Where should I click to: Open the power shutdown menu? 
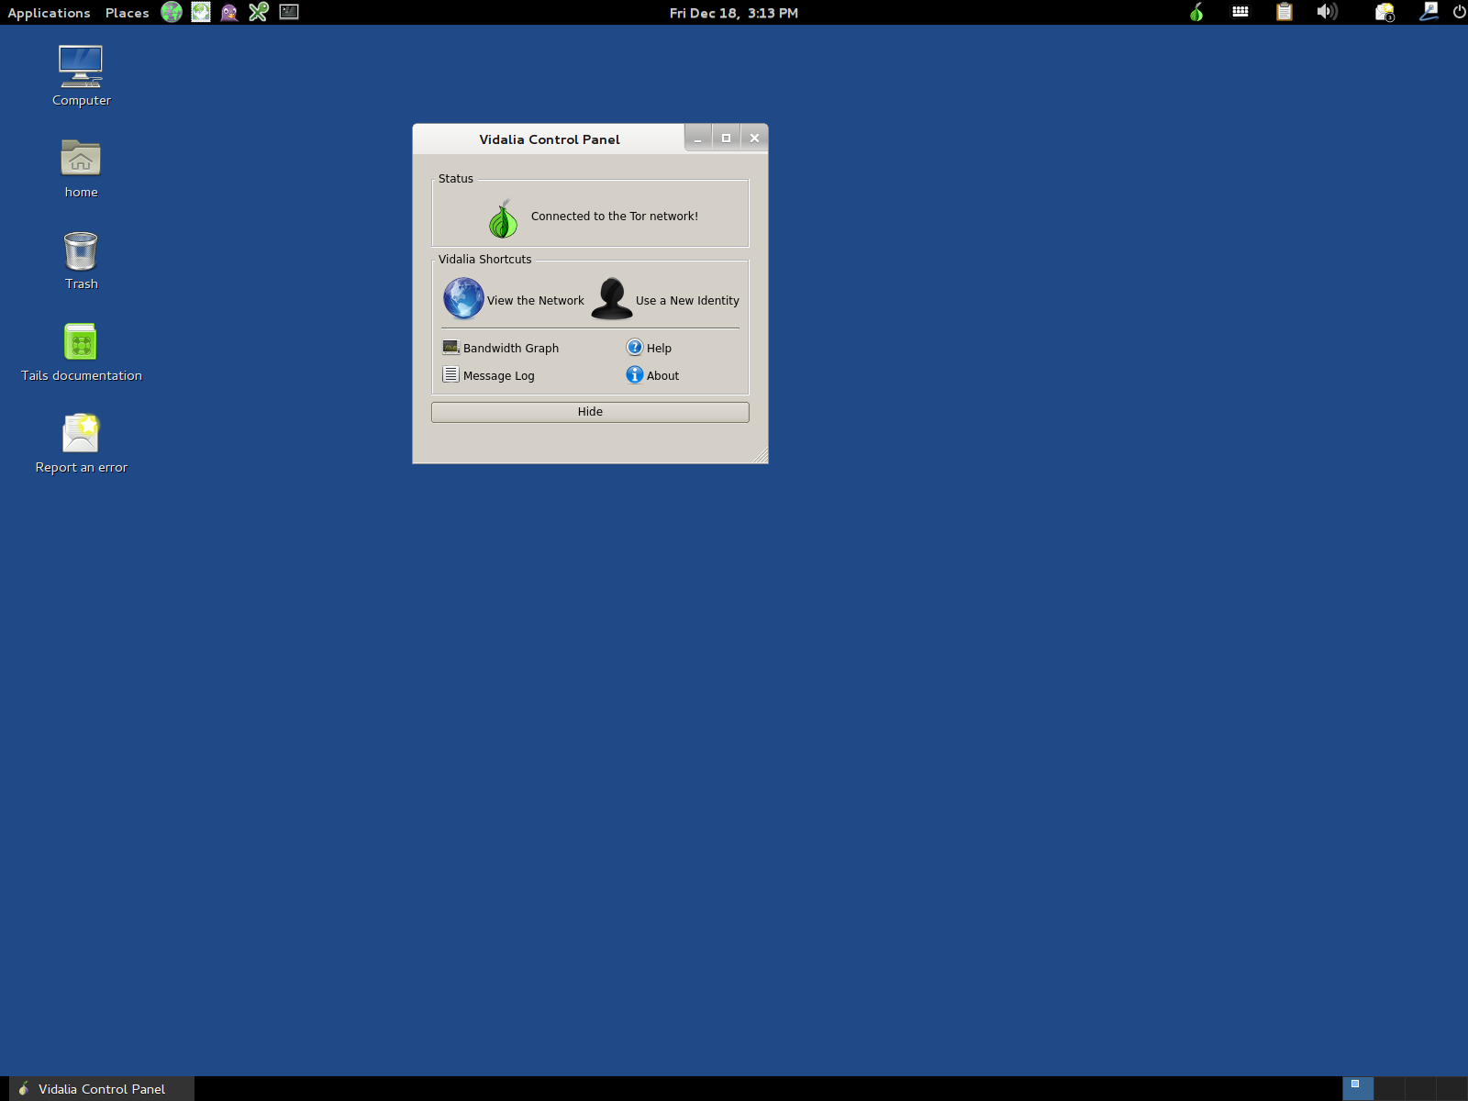pos(1459,12)
